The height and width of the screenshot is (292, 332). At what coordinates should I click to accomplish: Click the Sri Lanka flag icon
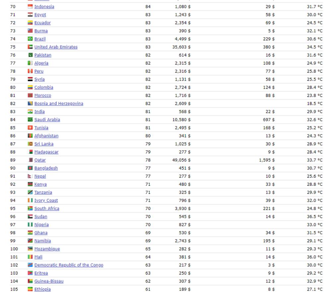(x=30, y=144)
